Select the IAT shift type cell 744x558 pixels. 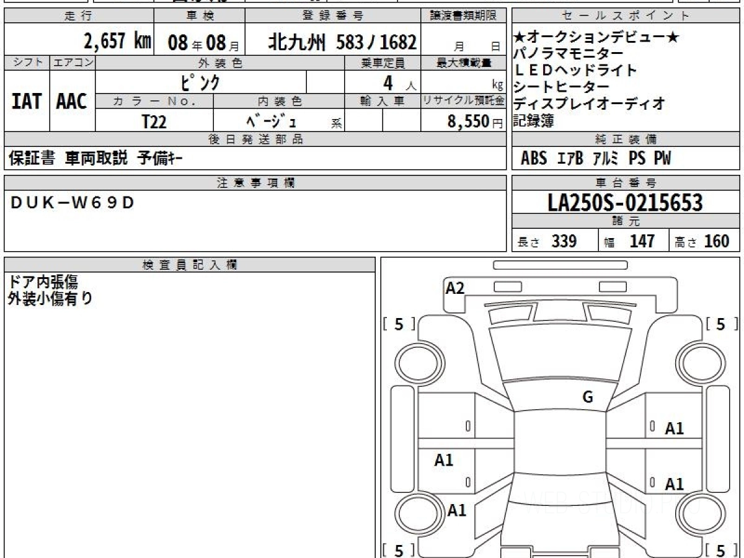27,101
